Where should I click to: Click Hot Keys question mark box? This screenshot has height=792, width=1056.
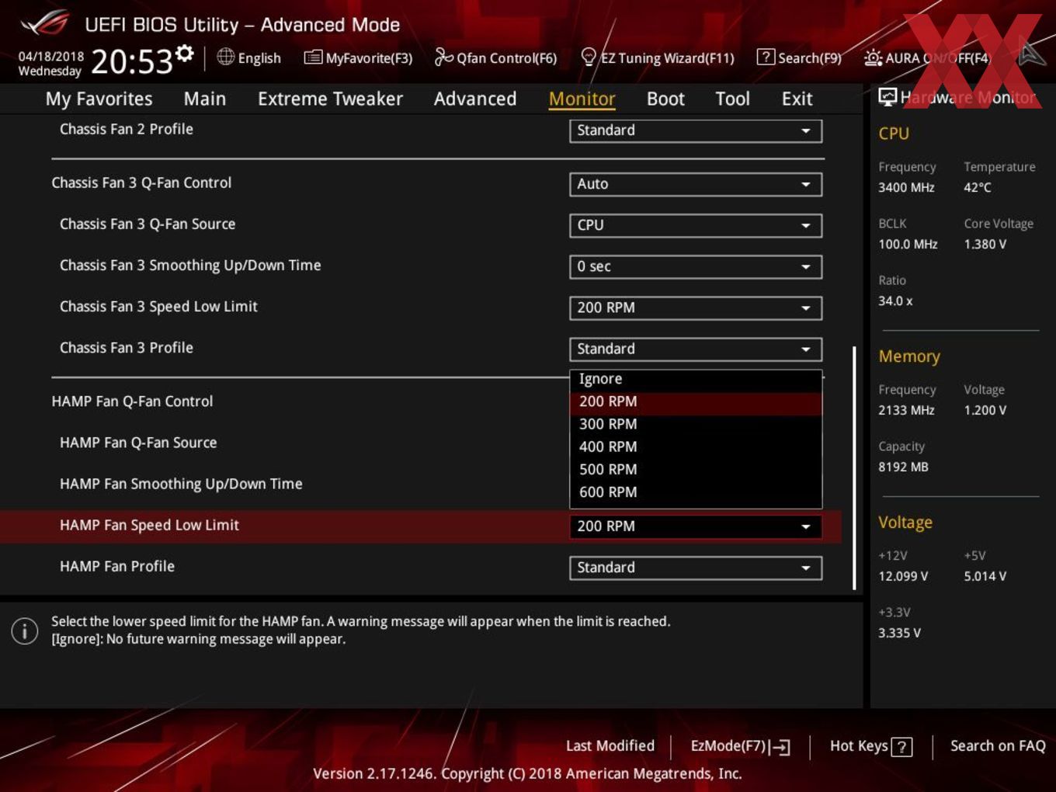(x=901, y=747)
